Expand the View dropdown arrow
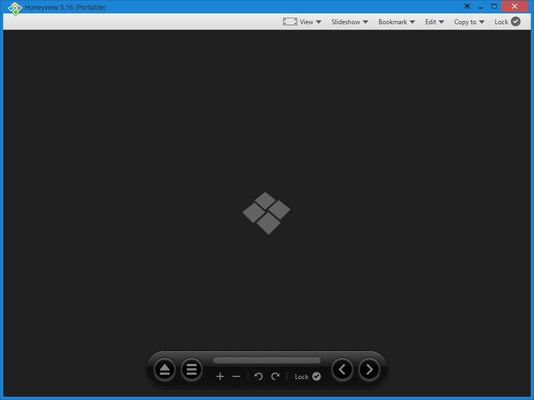Image resolution: width=534 pixels, height=400 pixels. click(319, 22)
